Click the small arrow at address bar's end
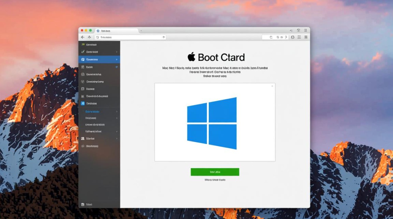The height and width of the screenshot is (219, 393). point(163,37)
